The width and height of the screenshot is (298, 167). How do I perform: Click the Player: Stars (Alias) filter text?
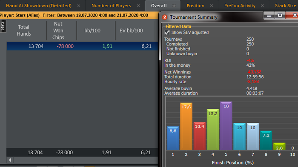[x=20, y=15]
